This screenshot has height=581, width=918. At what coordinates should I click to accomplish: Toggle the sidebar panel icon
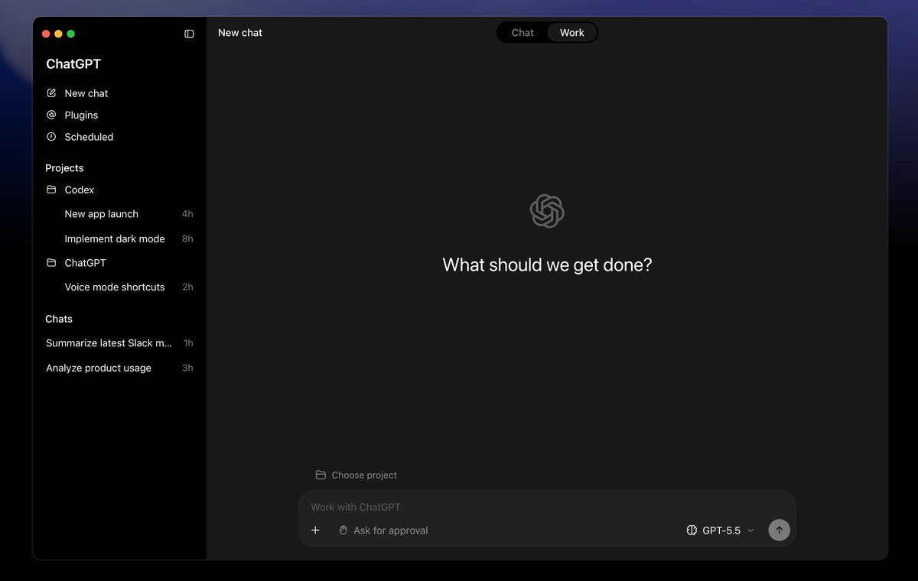[189, 34]
